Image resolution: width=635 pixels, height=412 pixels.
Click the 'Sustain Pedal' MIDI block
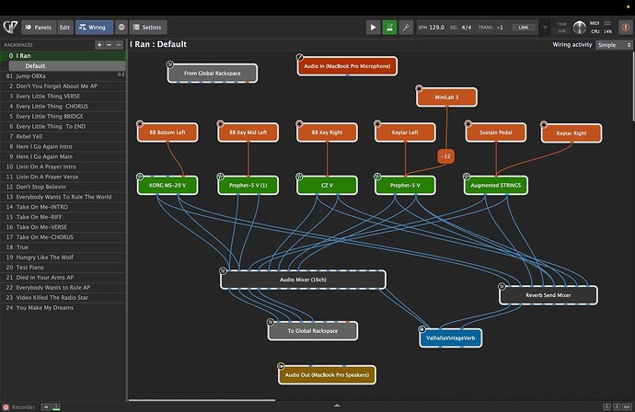(496, 132)
